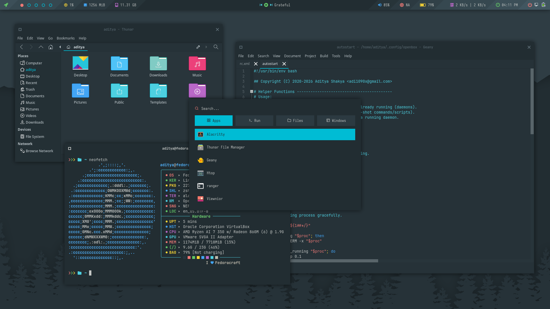Click the Home icon in Thunar's toolbar
This screenshot has height=309, width=550.
coord(51,47)
